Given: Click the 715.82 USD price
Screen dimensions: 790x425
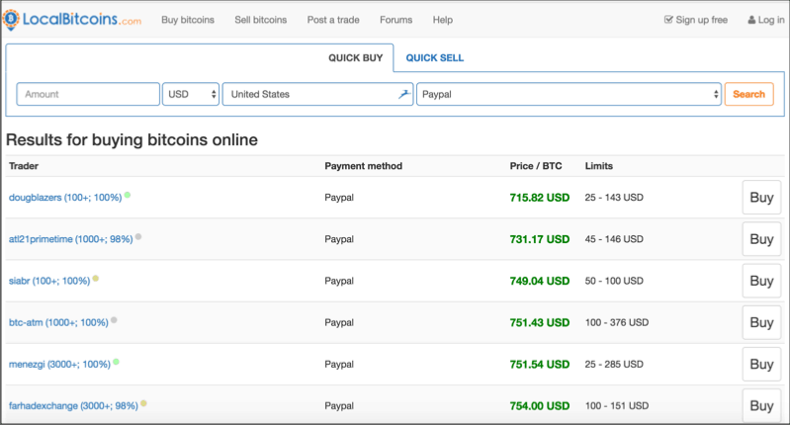Looking at the screenshot, I should [x=540, y=198].
